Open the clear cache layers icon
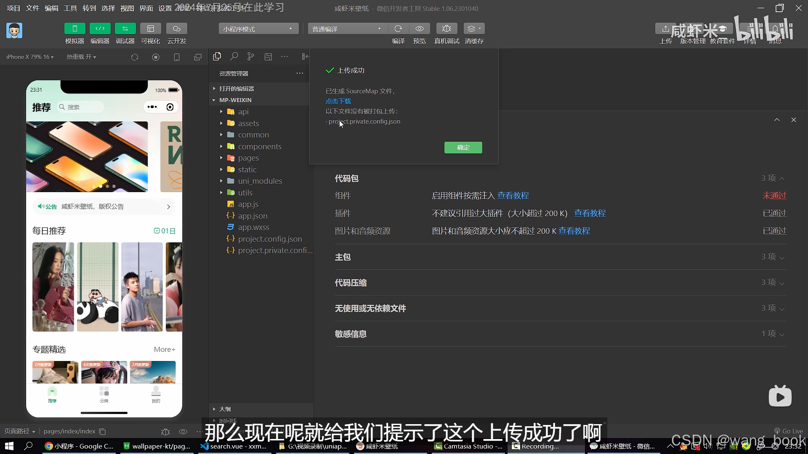The image size is (808, 454). [x=474, y=29]
